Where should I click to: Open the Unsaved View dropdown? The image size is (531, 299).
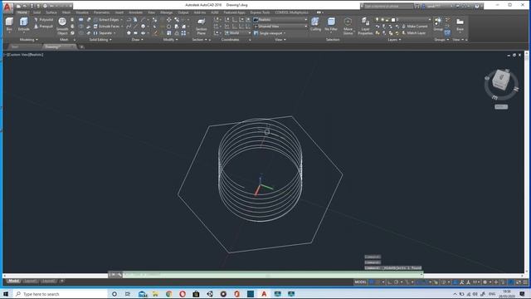pyautogui.click(x=280, y=26)
